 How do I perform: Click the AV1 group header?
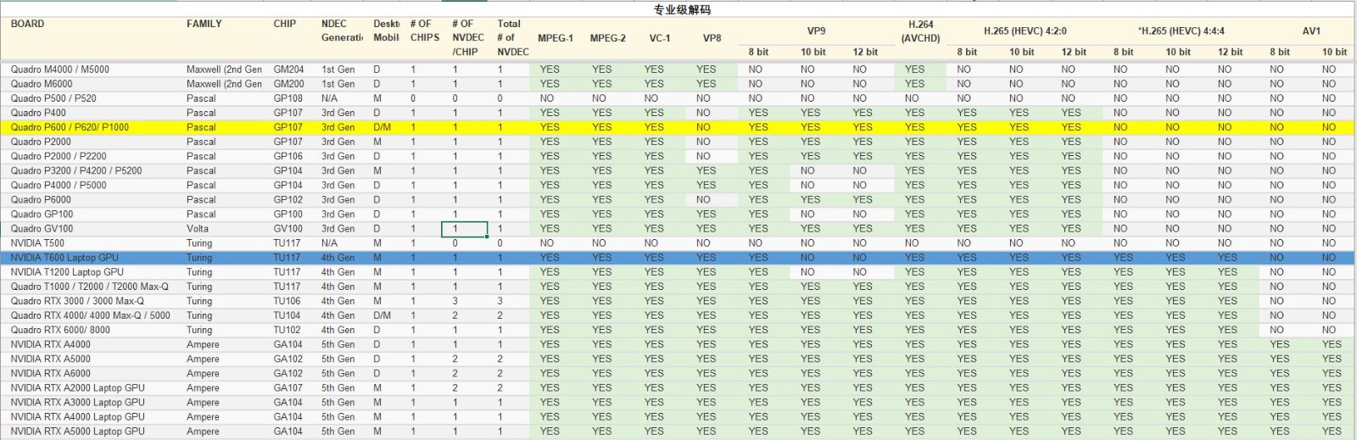click(x=1311, y=31)
